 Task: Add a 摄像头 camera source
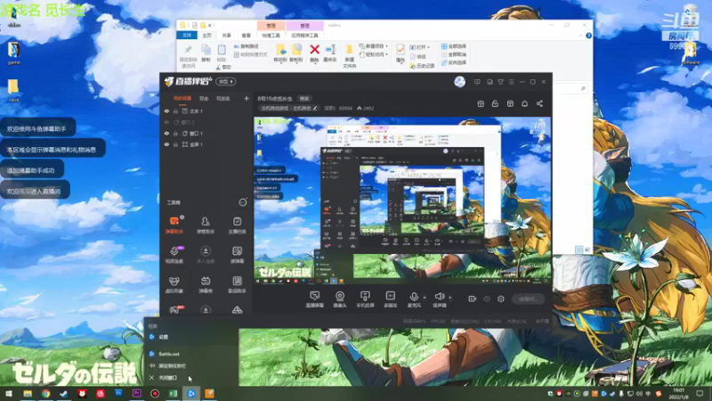click(340, 299)
